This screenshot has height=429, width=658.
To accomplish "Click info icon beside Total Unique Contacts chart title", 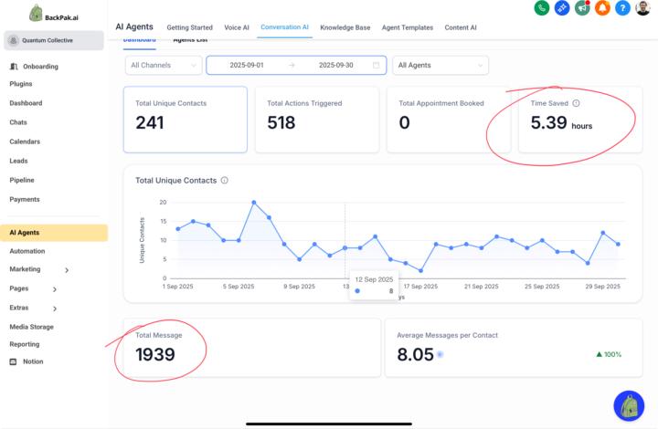I will [x=225, y=181].
